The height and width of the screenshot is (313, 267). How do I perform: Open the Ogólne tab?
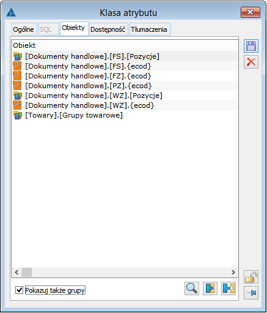click(24, 29)
